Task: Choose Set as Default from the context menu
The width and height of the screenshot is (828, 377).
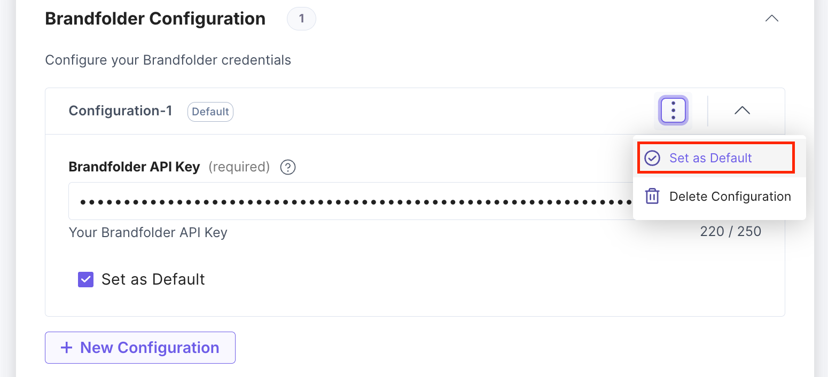Action: (x=710, y=158)
